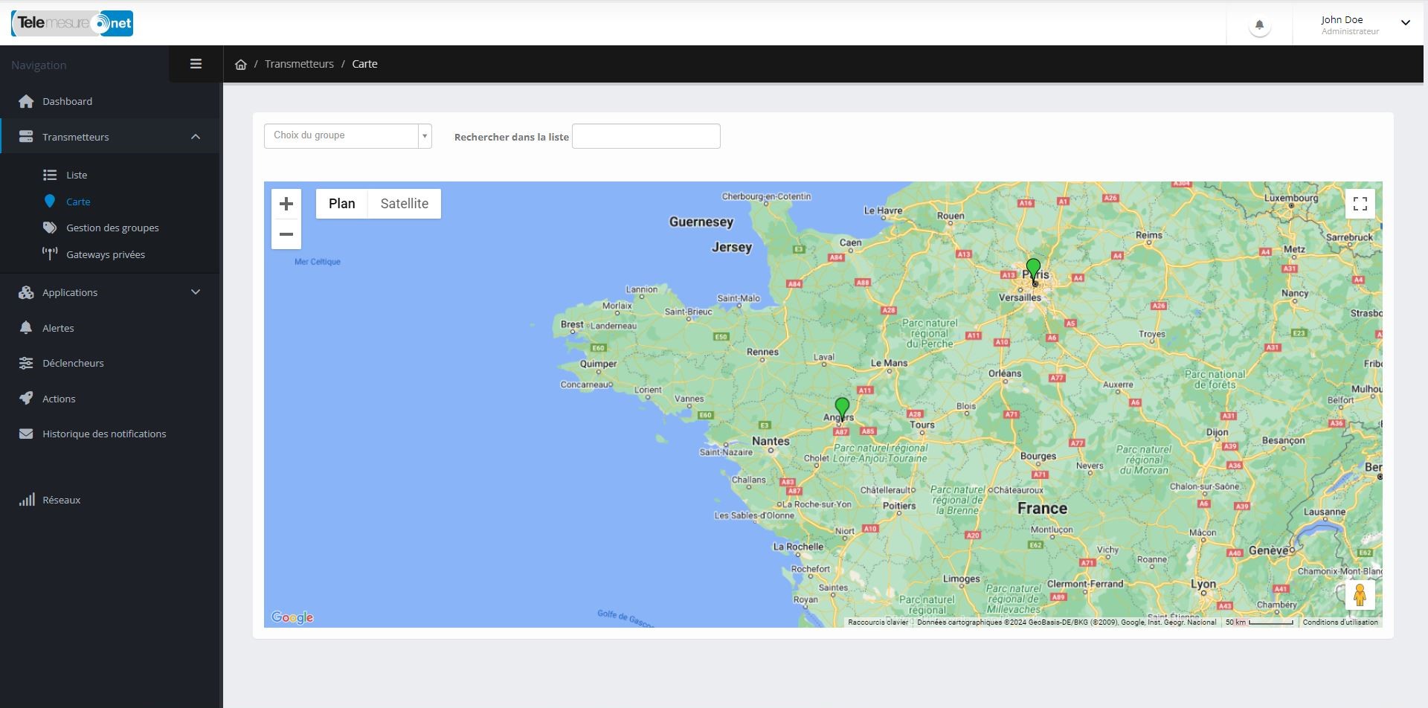Image resolution: width=1428 pixels, height=708 pixels.
Task: Click the Telemesure.net logo
Action: click(x=72, y=23)
